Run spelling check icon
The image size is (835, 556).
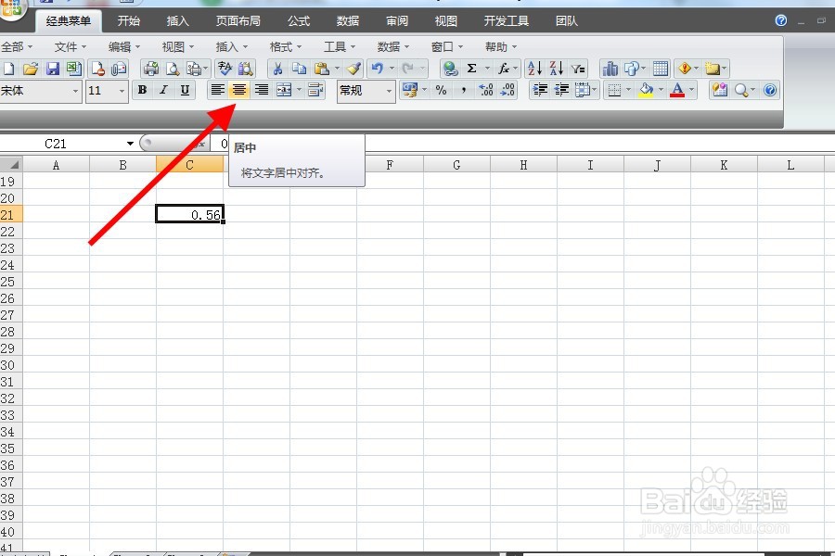(x=225, y=69)
